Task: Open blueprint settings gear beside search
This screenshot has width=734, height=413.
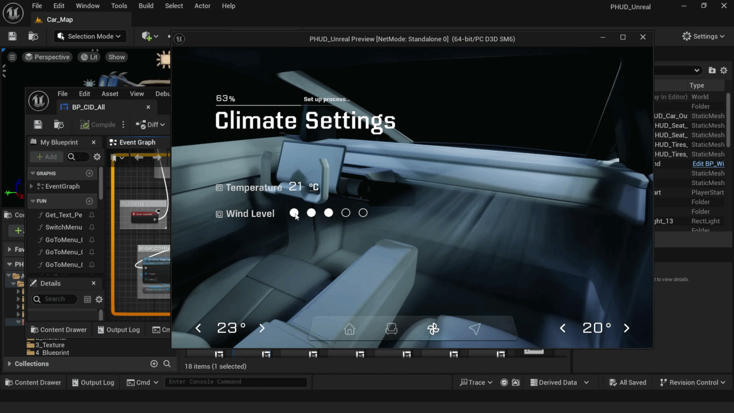Action: [97, 157]
